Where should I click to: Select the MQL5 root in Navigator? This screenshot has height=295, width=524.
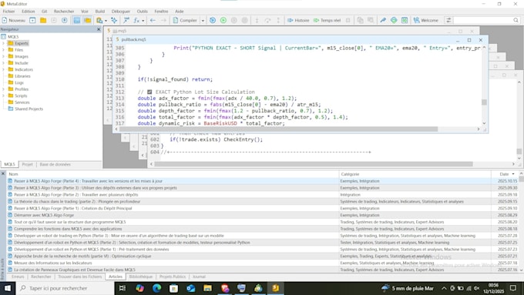[13, 37]
